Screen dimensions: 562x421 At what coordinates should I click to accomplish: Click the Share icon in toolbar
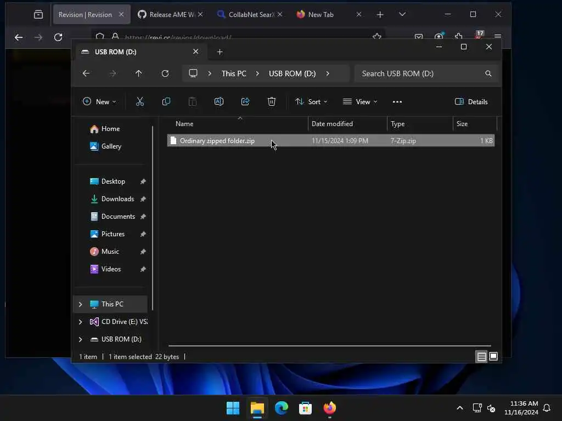pyautogui.click(x=245, y=101)
